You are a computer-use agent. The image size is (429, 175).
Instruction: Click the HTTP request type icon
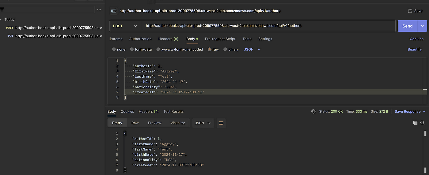114,11
